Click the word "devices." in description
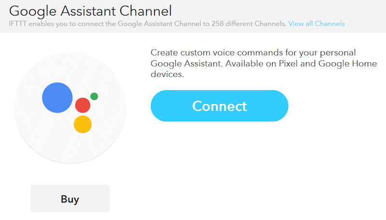This screenshot has width=386, height=220. pos(167,75)
